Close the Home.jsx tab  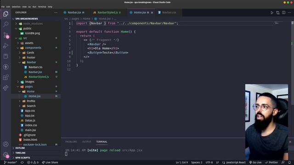click(152, 12)
